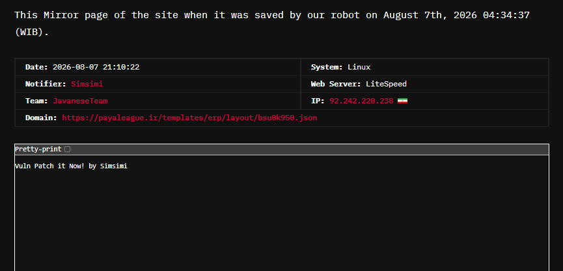This screenshot has height=271, width=563.
Task: Click the System Linux cell
Action: (425, 67)
